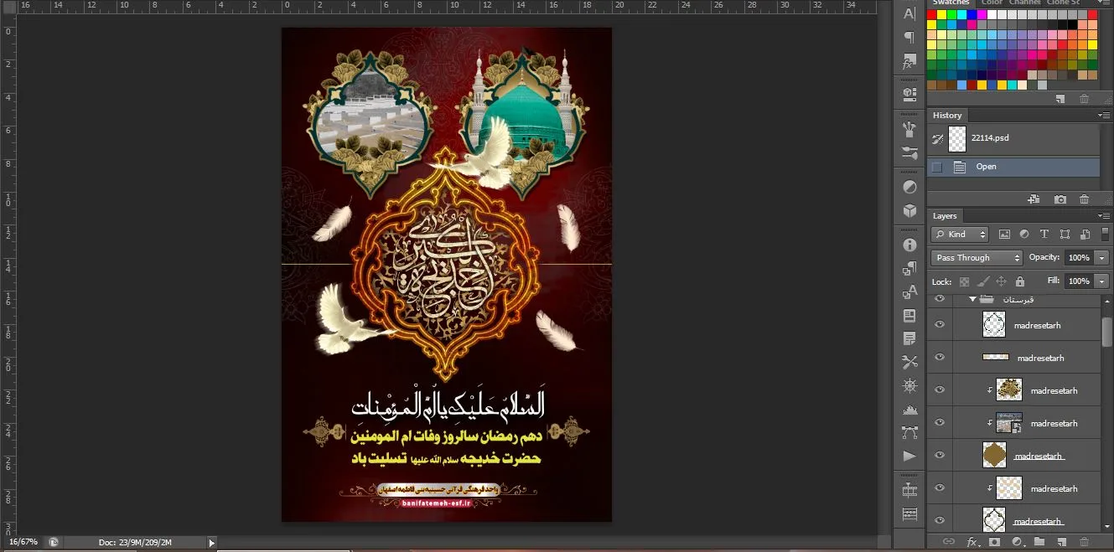1114x552 pixels.
Task: Open the Fill slider dropdown arrow
Action: 1101,281
